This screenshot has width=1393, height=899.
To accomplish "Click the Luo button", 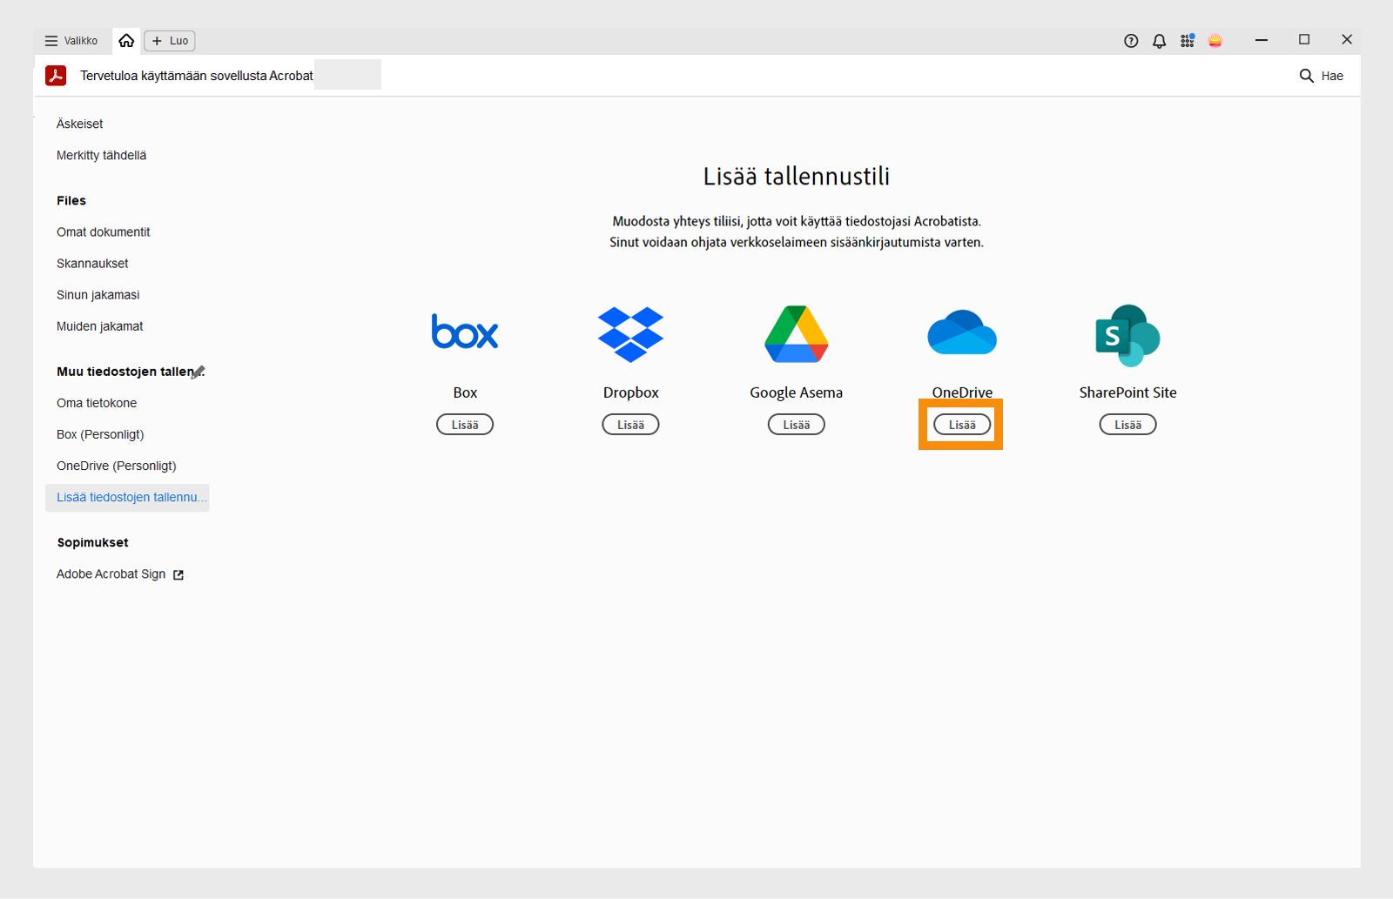I will click(169, 40).
